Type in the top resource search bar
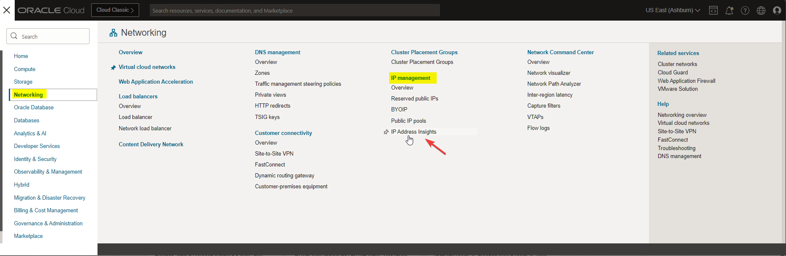786x256 pixels. (x=294, y=11)
